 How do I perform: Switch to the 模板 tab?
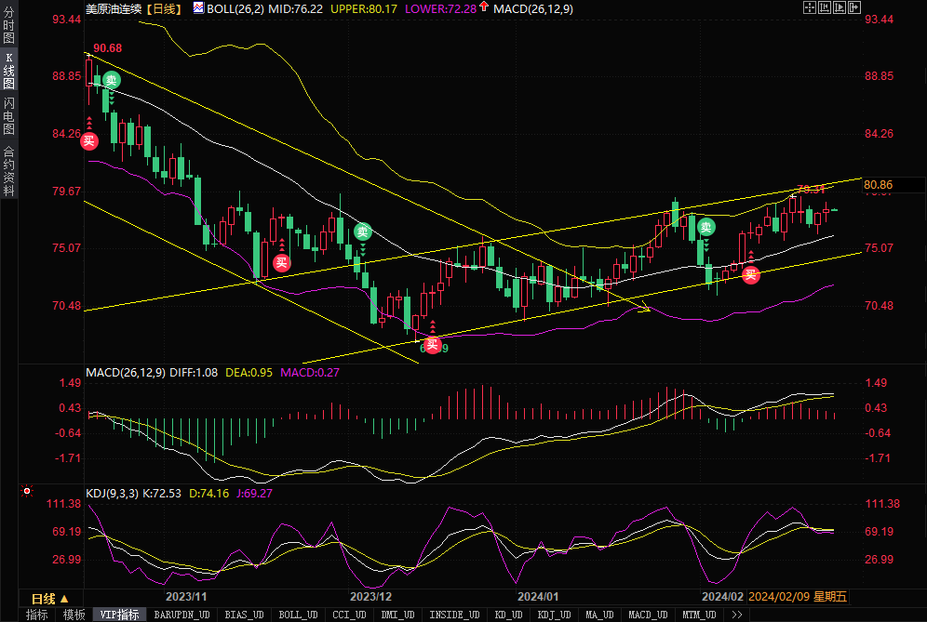click(74, 615)
